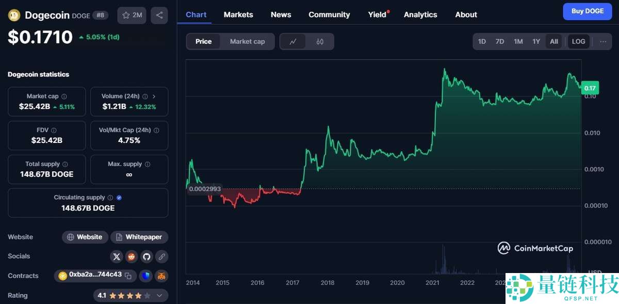The width and height of the screenshot is (619, 304).
Task: Open the Reddit social icon
Action: click(132, 257)
